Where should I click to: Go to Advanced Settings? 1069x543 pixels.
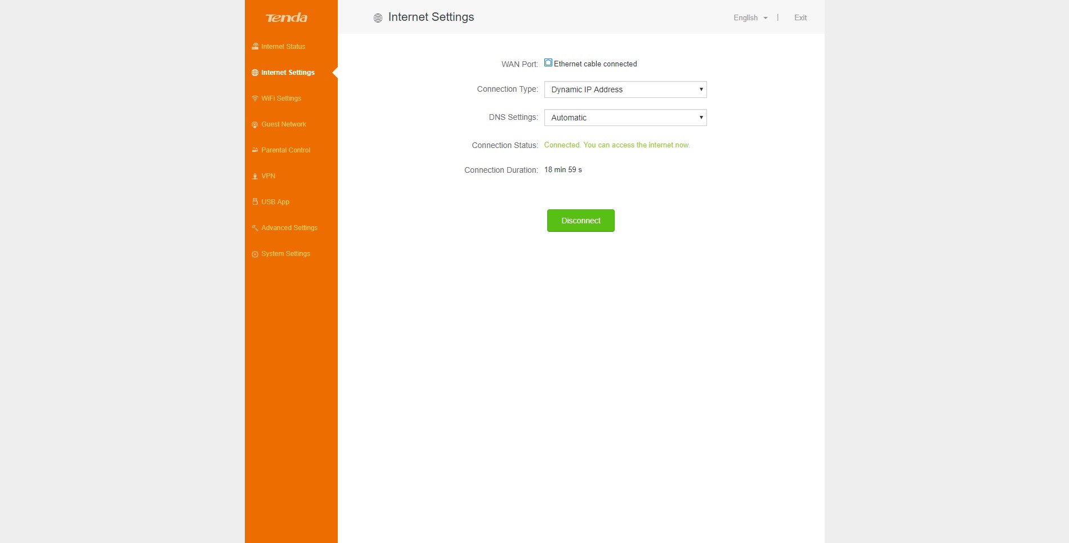pyautogui.click(x=289, y=228)
